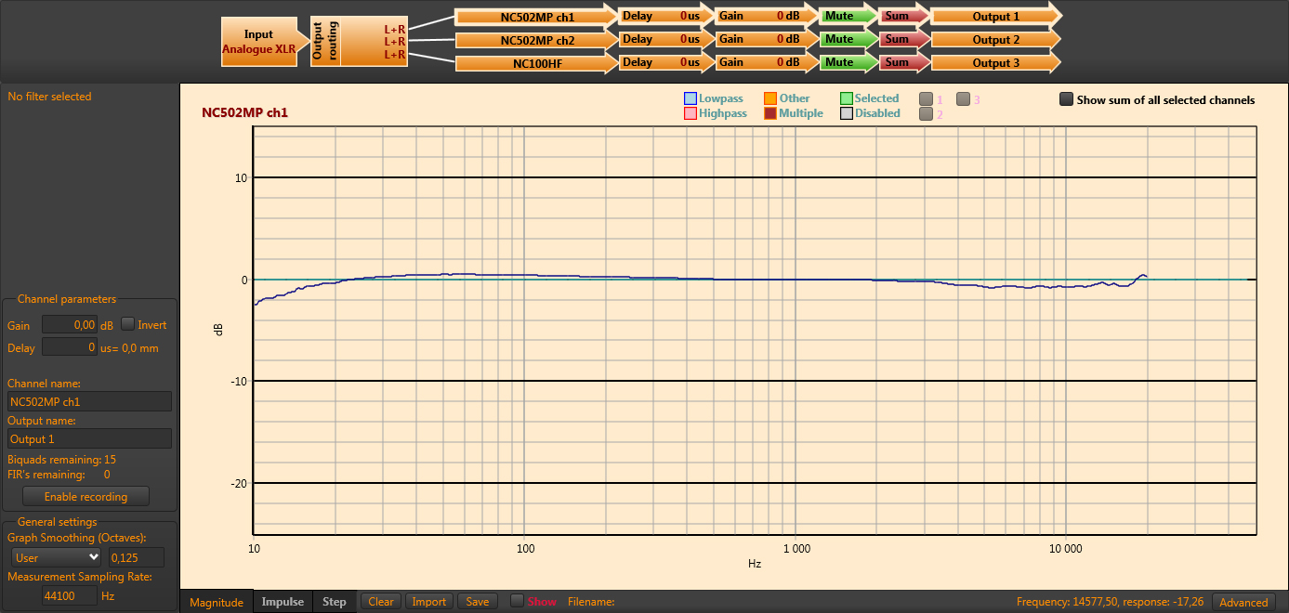
Task: Open the Output routing block
Action: click(323, 42)
